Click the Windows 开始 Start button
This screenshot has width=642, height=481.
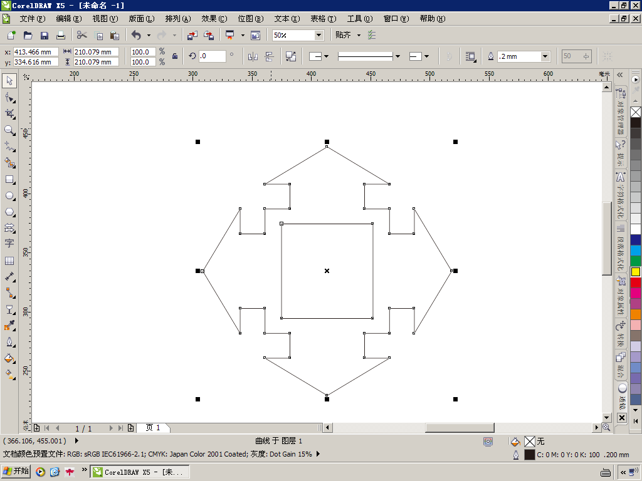pos(16,471)
